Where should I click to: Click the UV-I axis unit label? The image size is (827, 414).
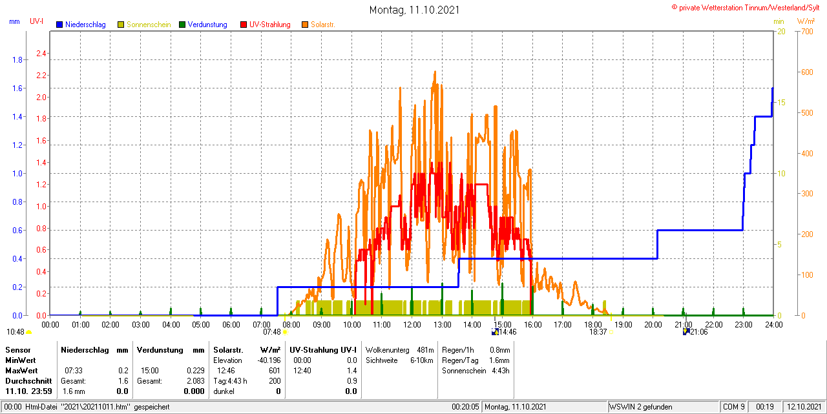36,21
